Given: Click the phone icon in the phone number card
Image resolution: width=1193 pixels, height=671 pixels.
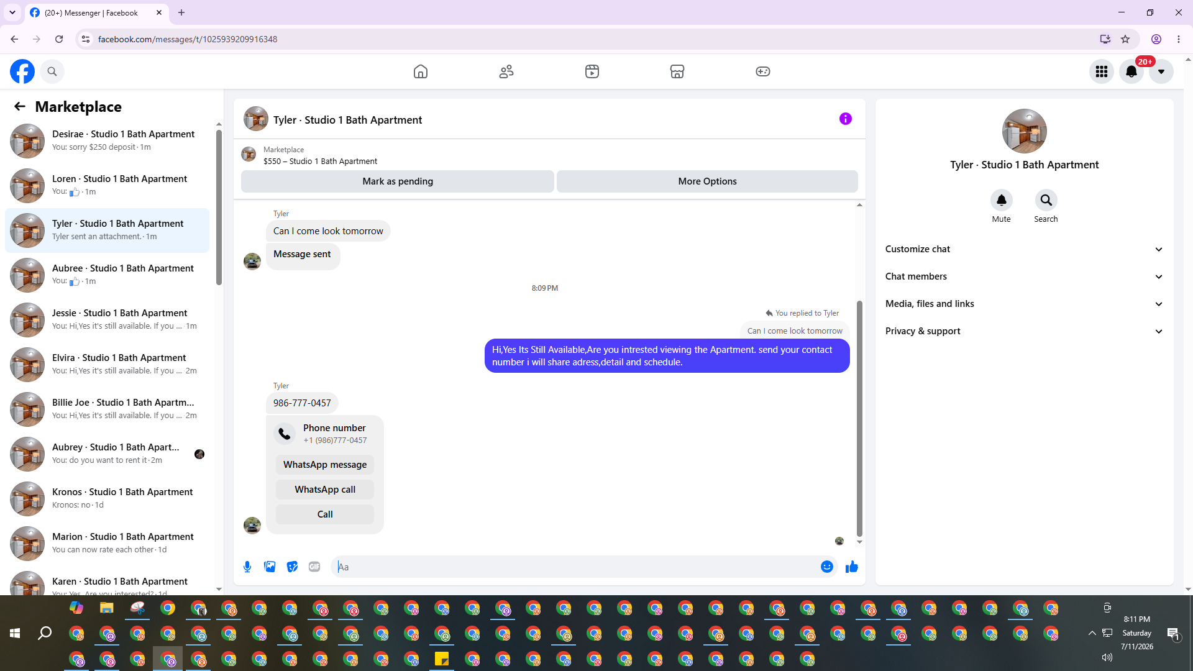Looking at the screenshot, I should [x=285, y=434].
